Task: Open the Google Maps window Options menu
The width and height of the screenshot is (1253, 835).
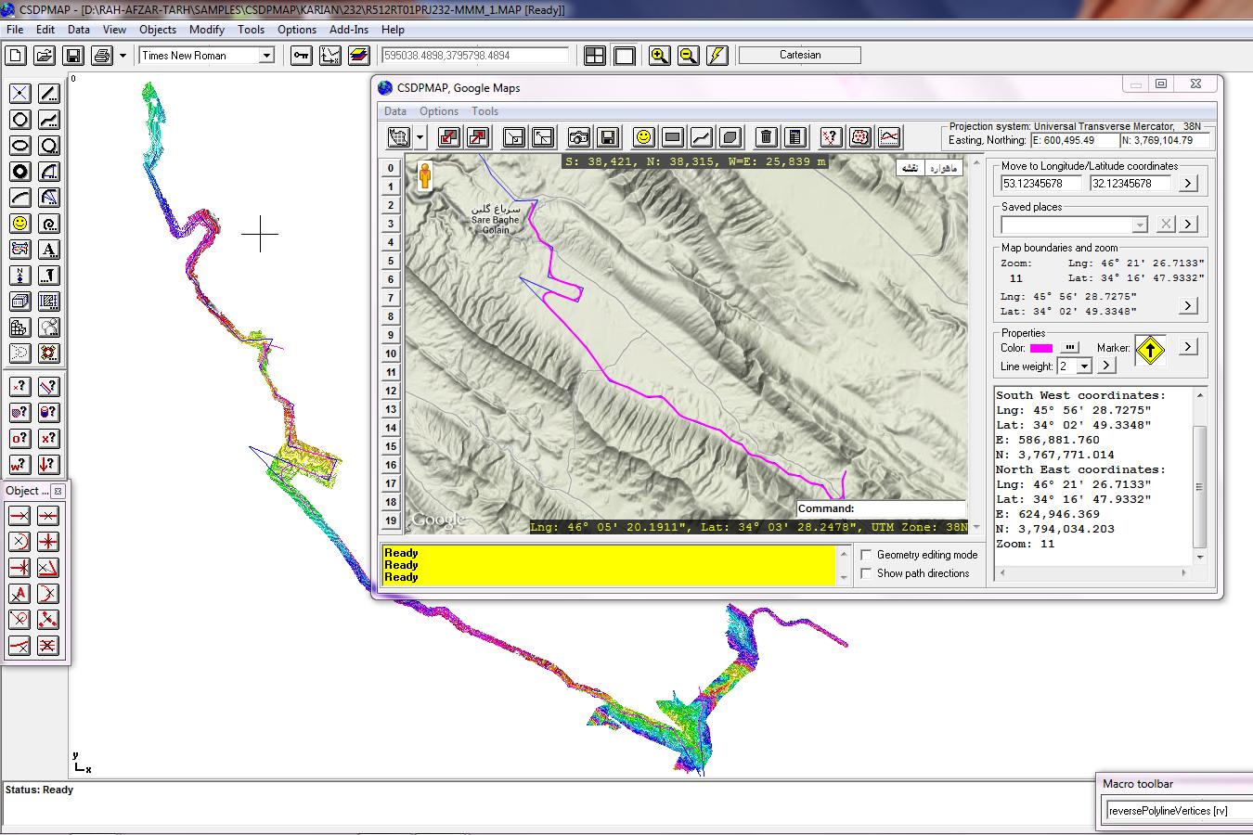Action: pyautogui.click(x=439, y=111)
